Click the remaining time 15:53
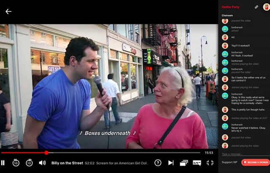The width and height of the screenshot is (270, 173). click(x=209, y=152)
